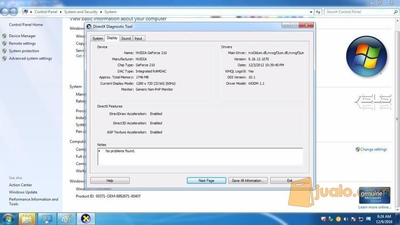Viewport: 400px width, 225px height.
Task: Click the refresh icon beside the address bar
Action: pos(318,12)
